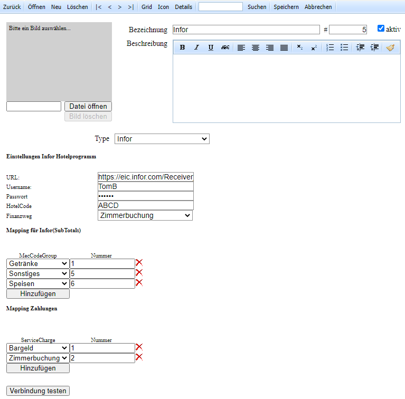Click Löschen in the top menu
Viewport: 405px width, 399px height.
click(78, 7)
